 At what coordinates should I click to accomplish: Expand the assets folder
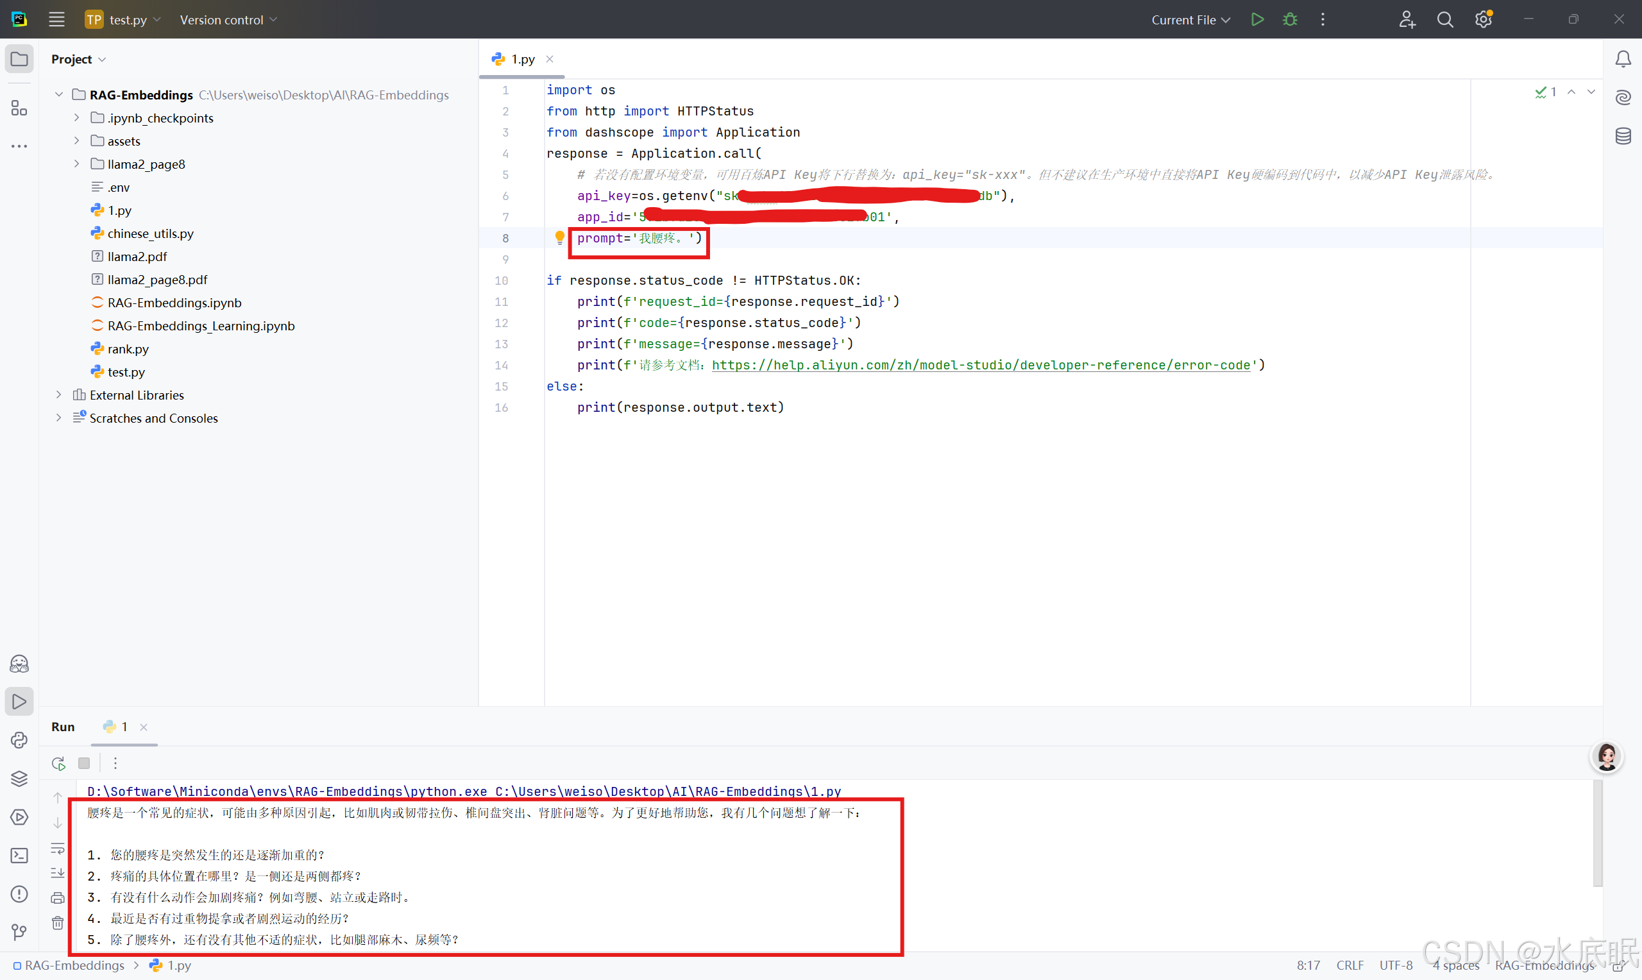[76, 140]
